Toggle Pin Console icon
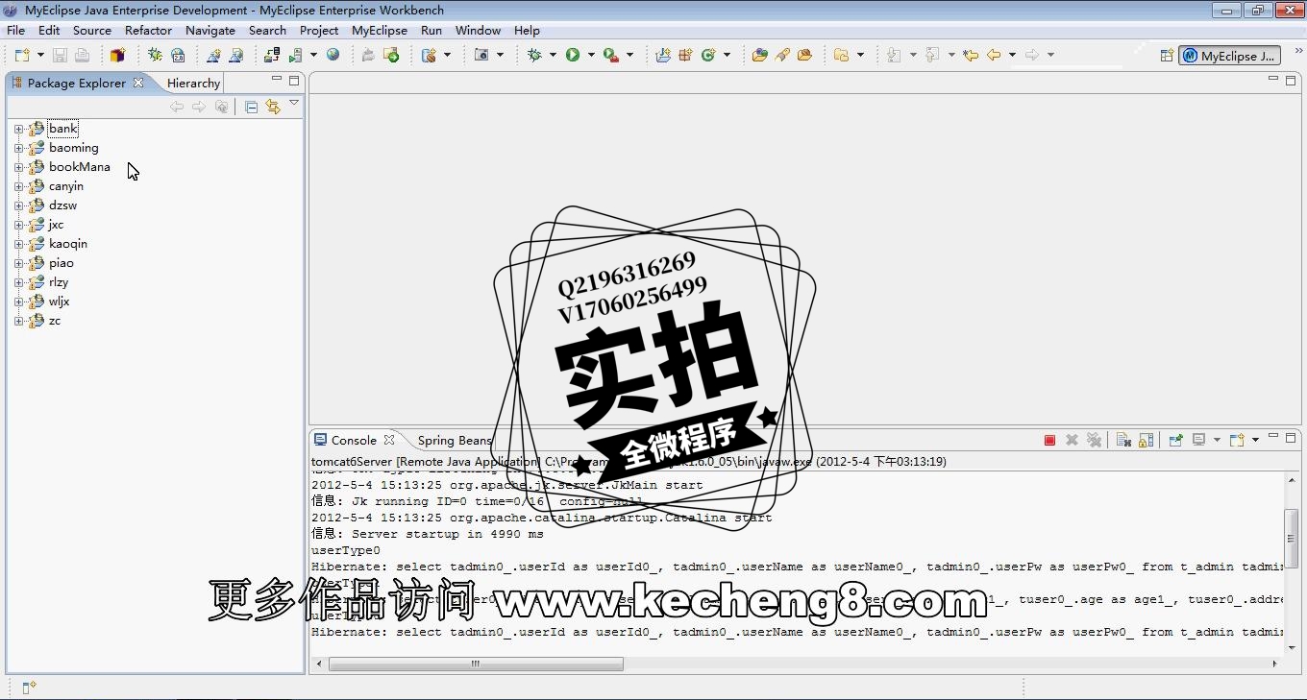1307x700 pixels. pos(1175,440)
